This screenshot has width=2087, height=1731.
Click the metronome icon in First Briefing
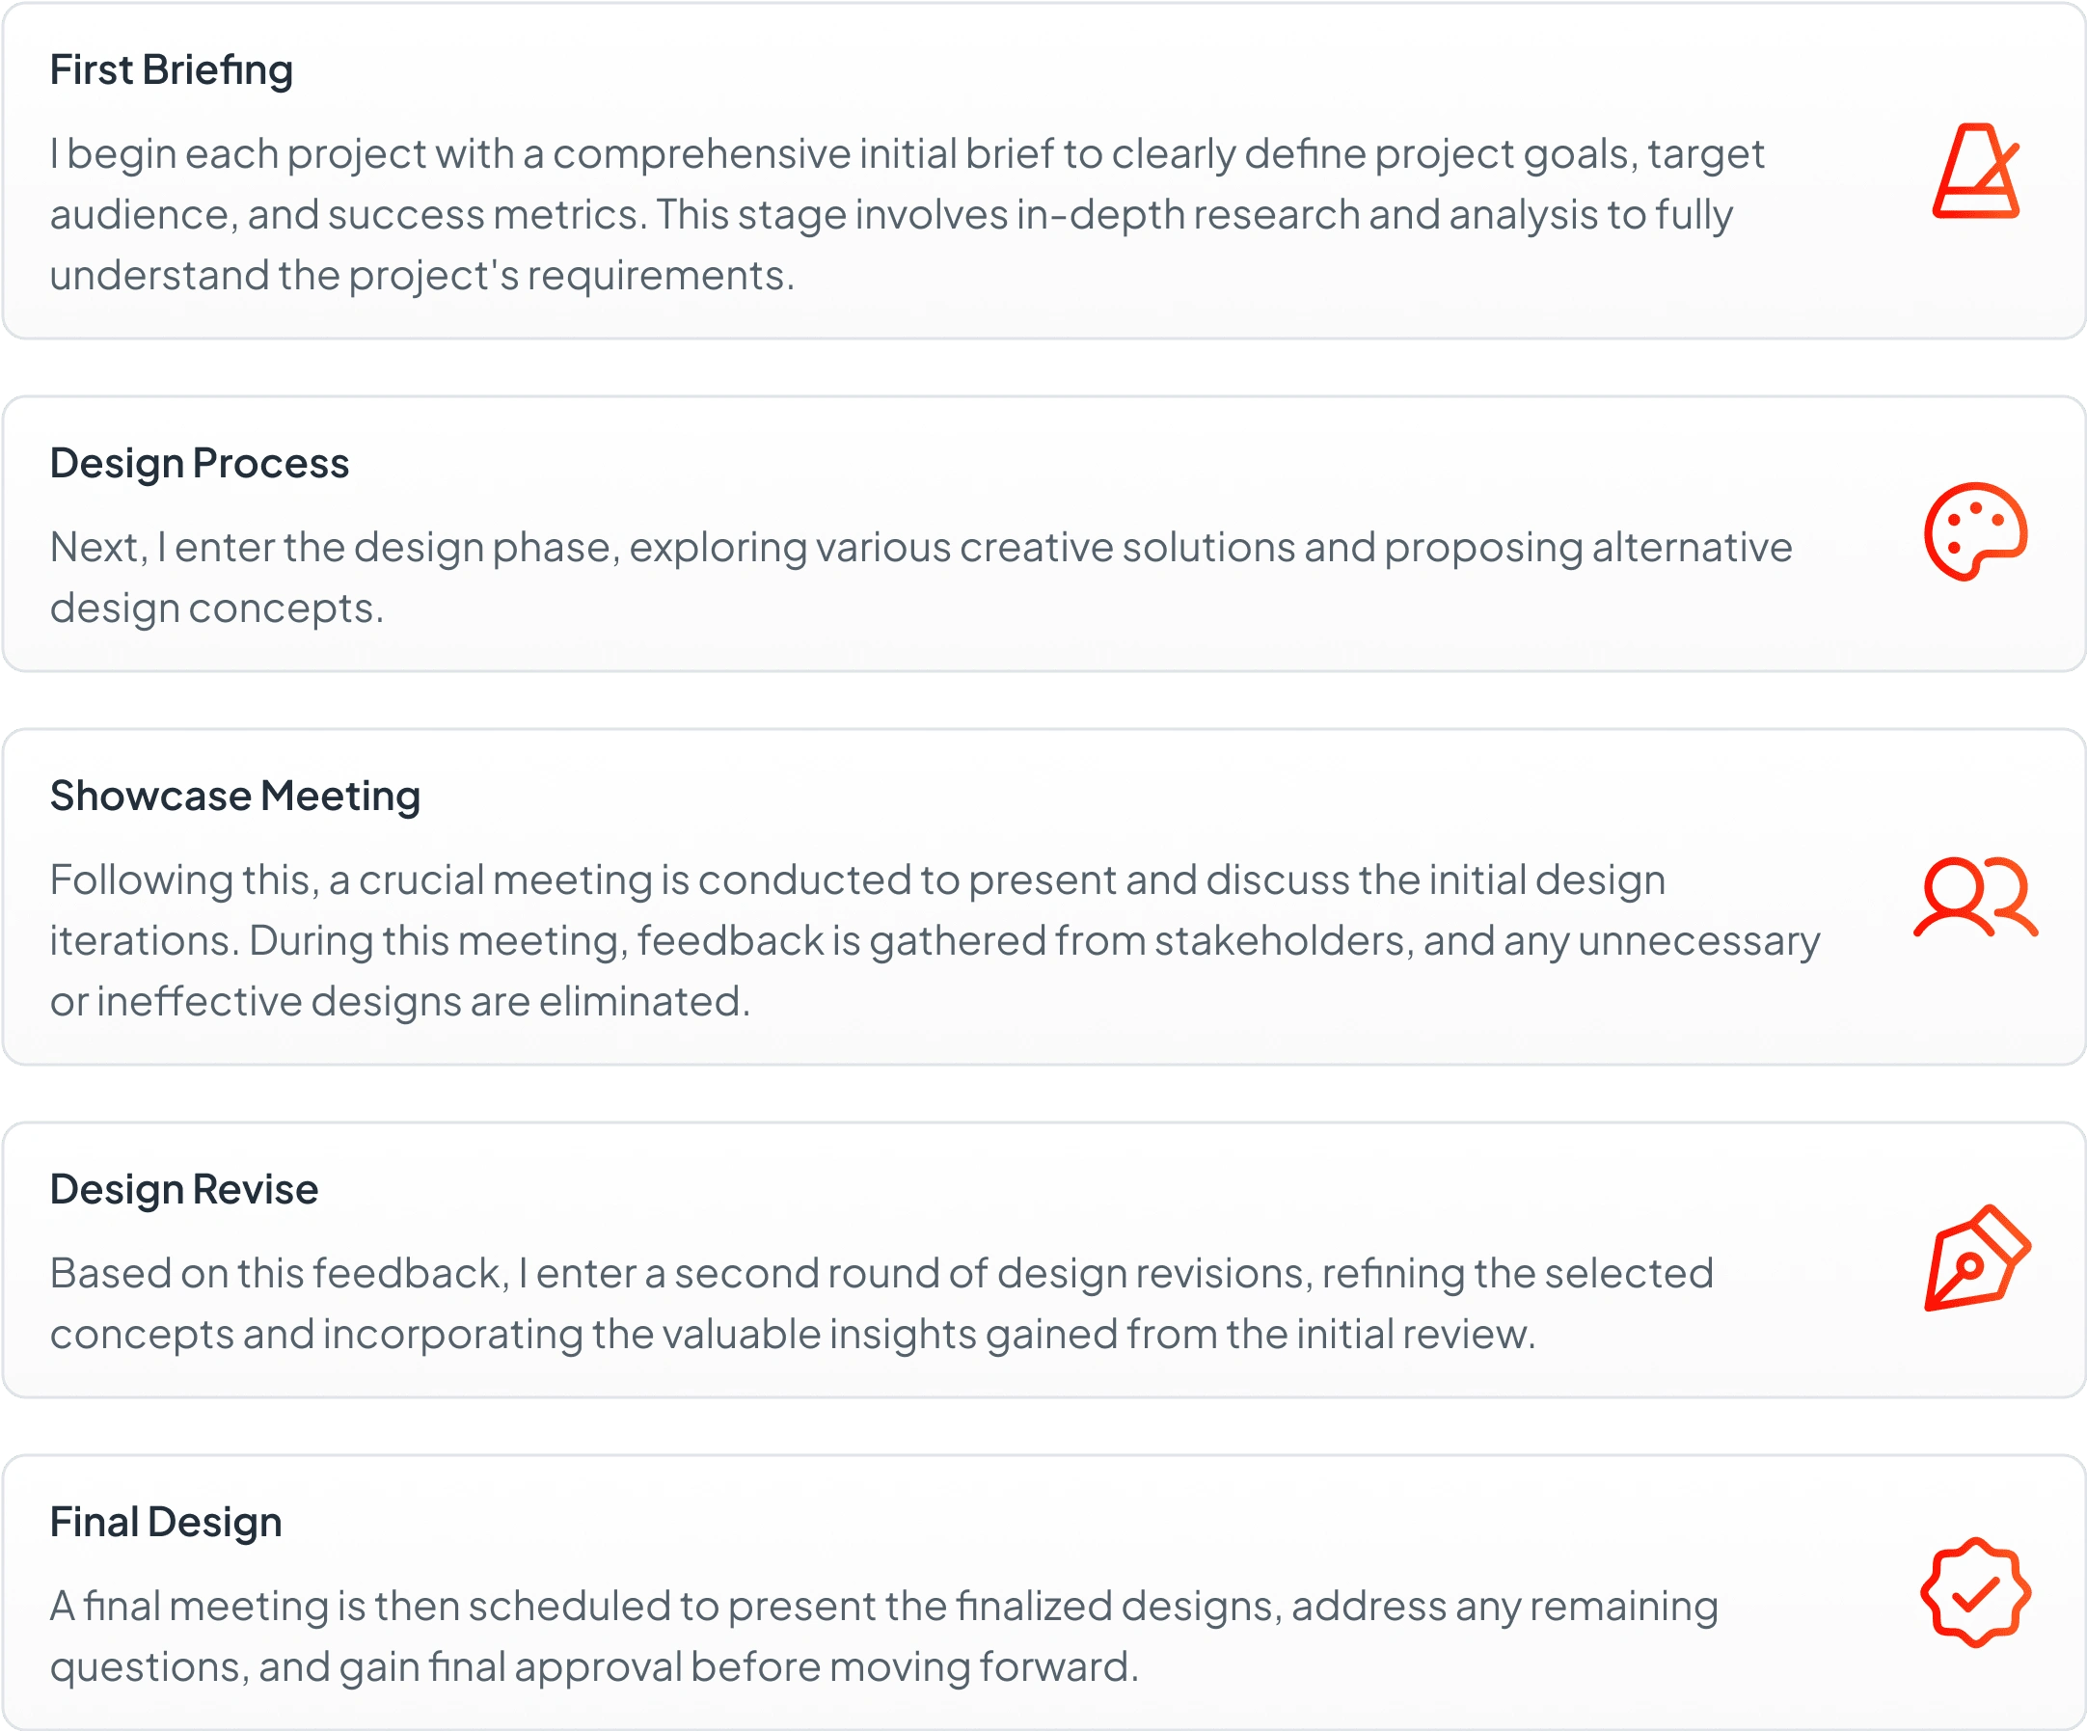1976,171
